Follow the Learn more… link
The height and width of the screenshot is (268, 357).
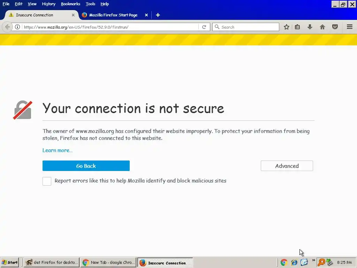click(58, 150)
